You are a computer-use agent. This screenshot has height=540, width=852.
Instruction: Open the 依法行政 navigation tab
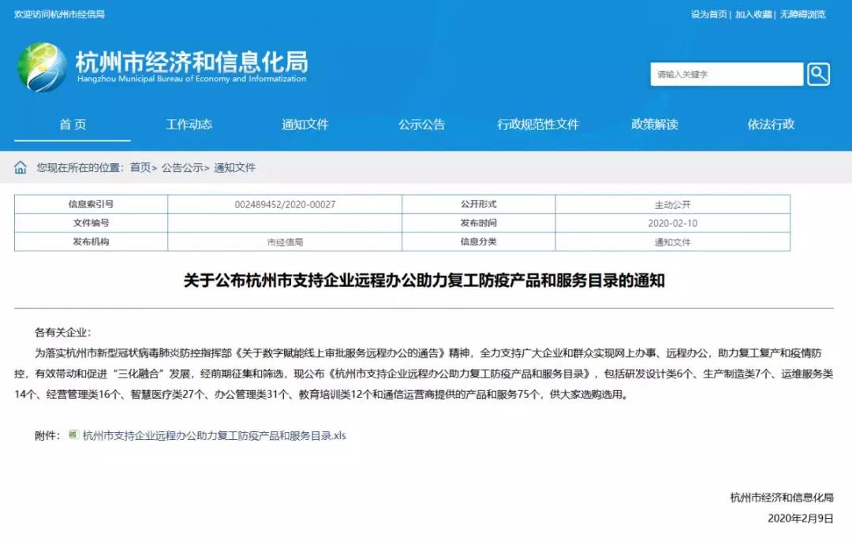point(771,125)
